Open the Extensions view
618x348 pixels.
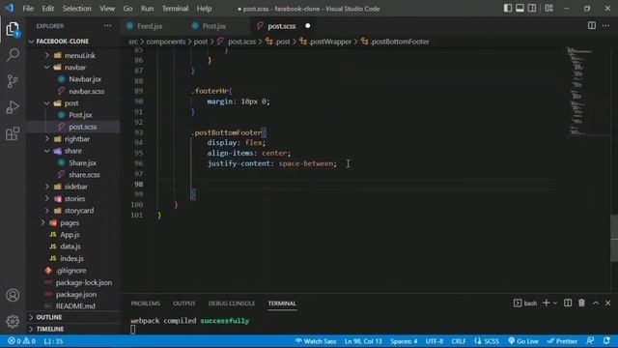(13, 133)
